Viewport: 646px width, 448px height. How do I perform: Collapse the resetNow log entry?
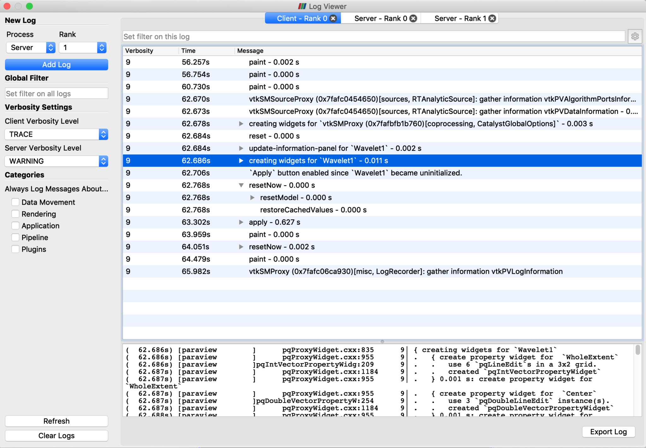coord(241,185)
